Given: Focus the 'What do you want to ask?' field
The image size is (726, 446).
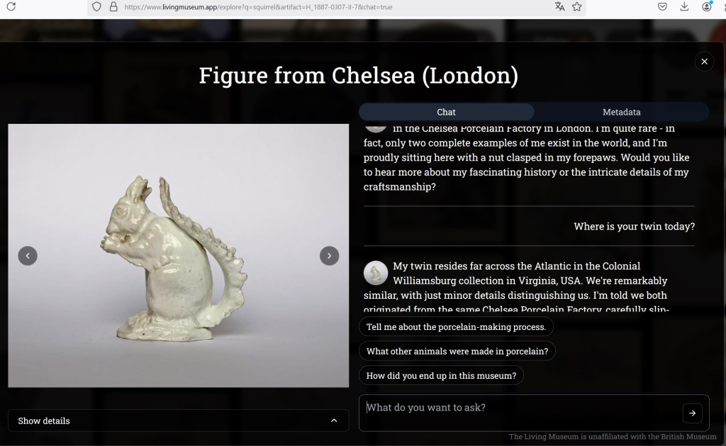Looking at the screenshot, I should point(521,413).
